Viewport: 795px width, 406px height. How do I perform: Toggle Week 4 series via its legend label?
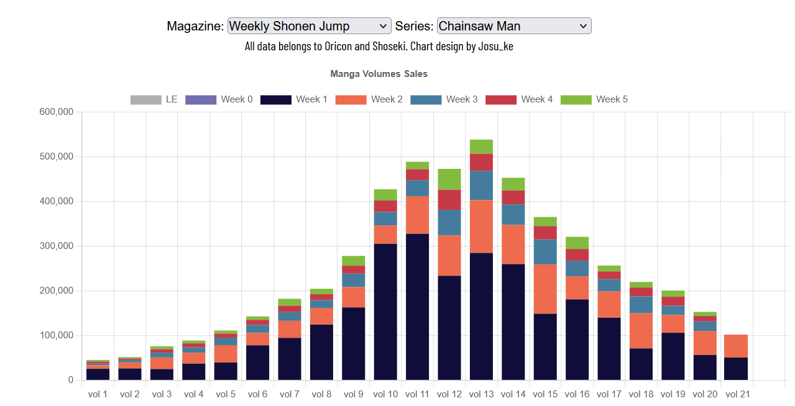537,99
